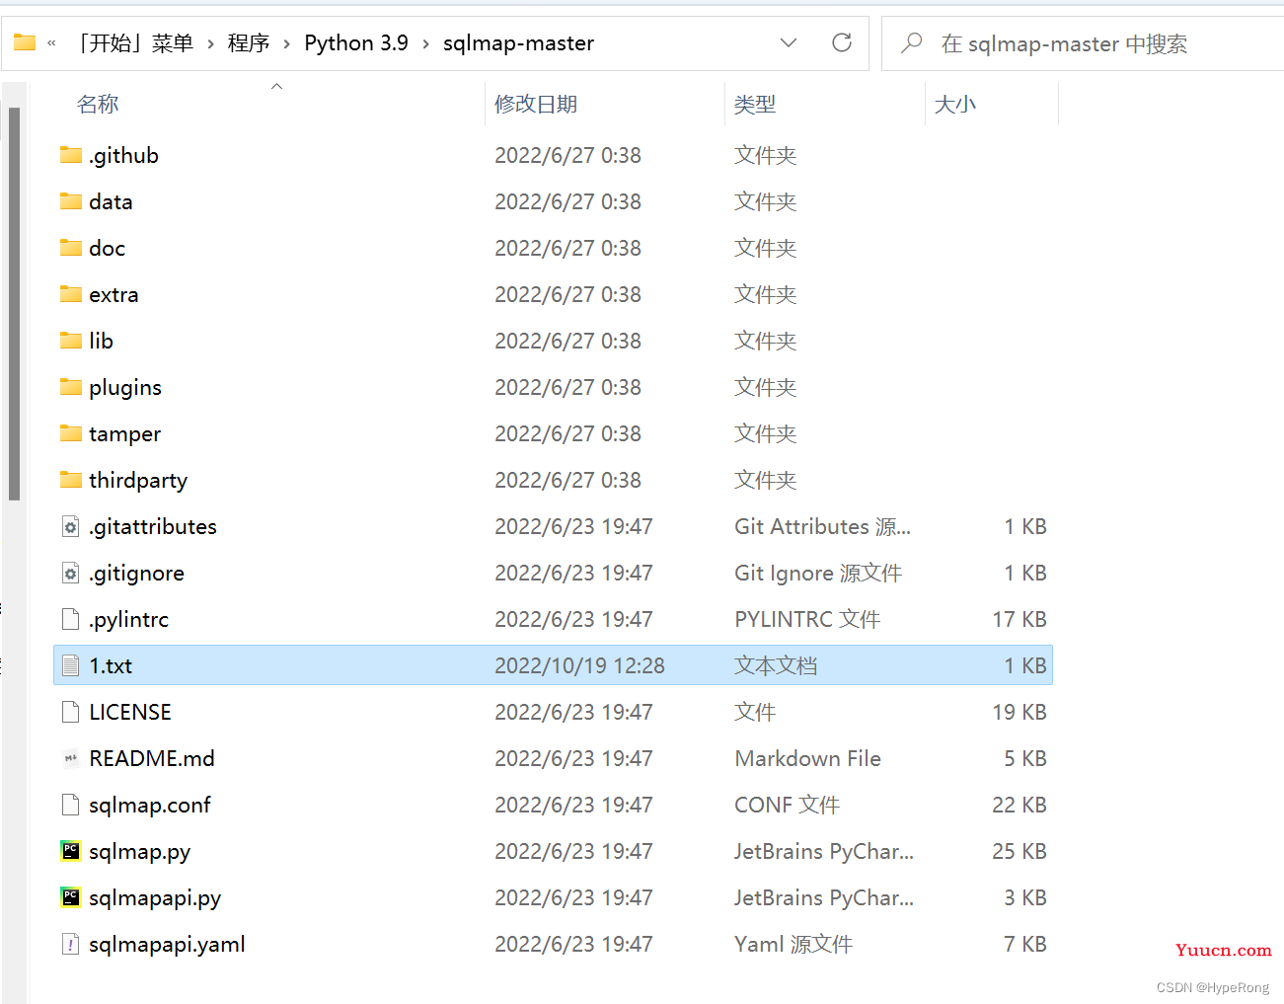Click the tamper folder icon
The image size is (1284, 1004).
tap(71, 433)
